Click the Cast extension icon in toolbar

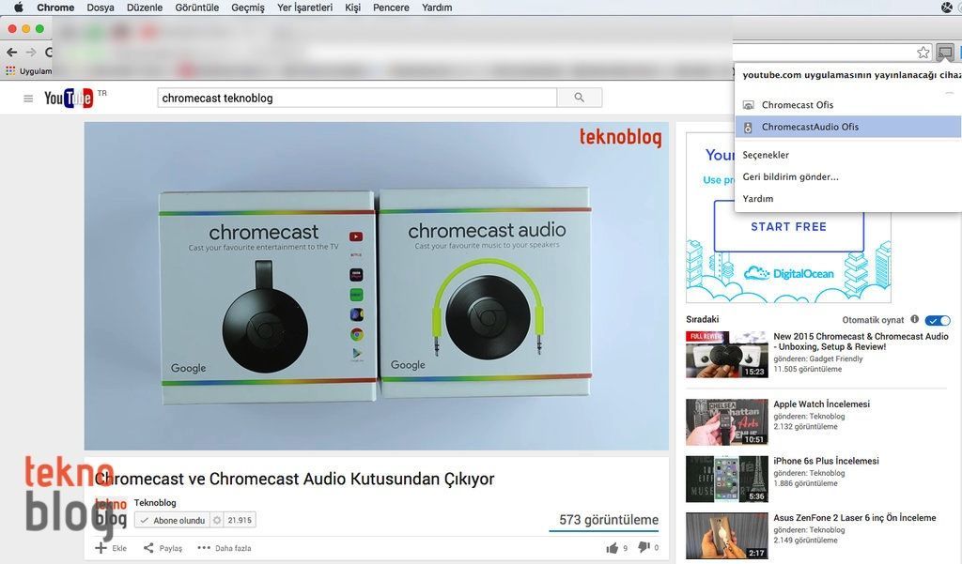945,53
